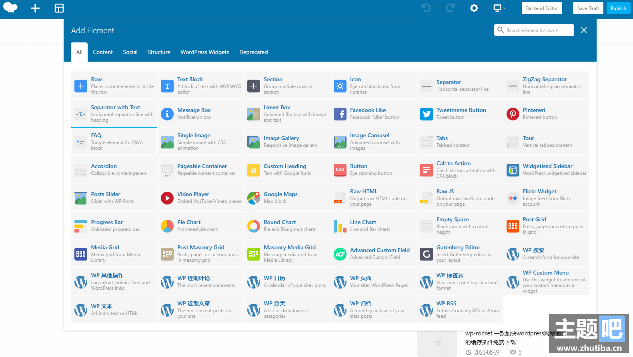The width and height of the screenshot is (633, 357).
Task: Open the Social tab
Action: [130, 52]
